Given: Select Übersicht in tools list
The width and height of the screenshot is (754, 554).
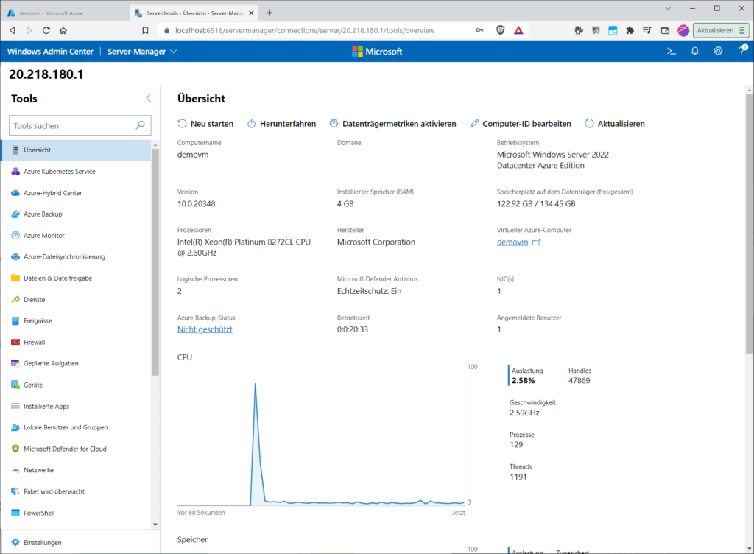Looking at the screenshot, I should tap(77, 150).
